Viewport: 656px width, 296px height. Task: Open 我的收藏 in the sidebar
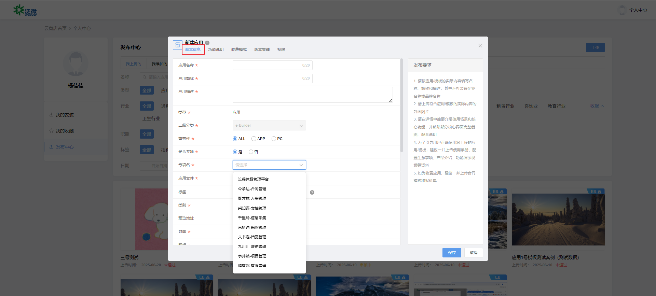tap(65, 131)
